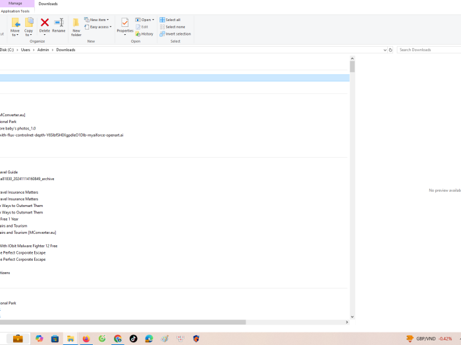The height and width of the screenshot is (345, 461).
Task: Open the TikTok app from the taskbar
Action: pos(134,338)
